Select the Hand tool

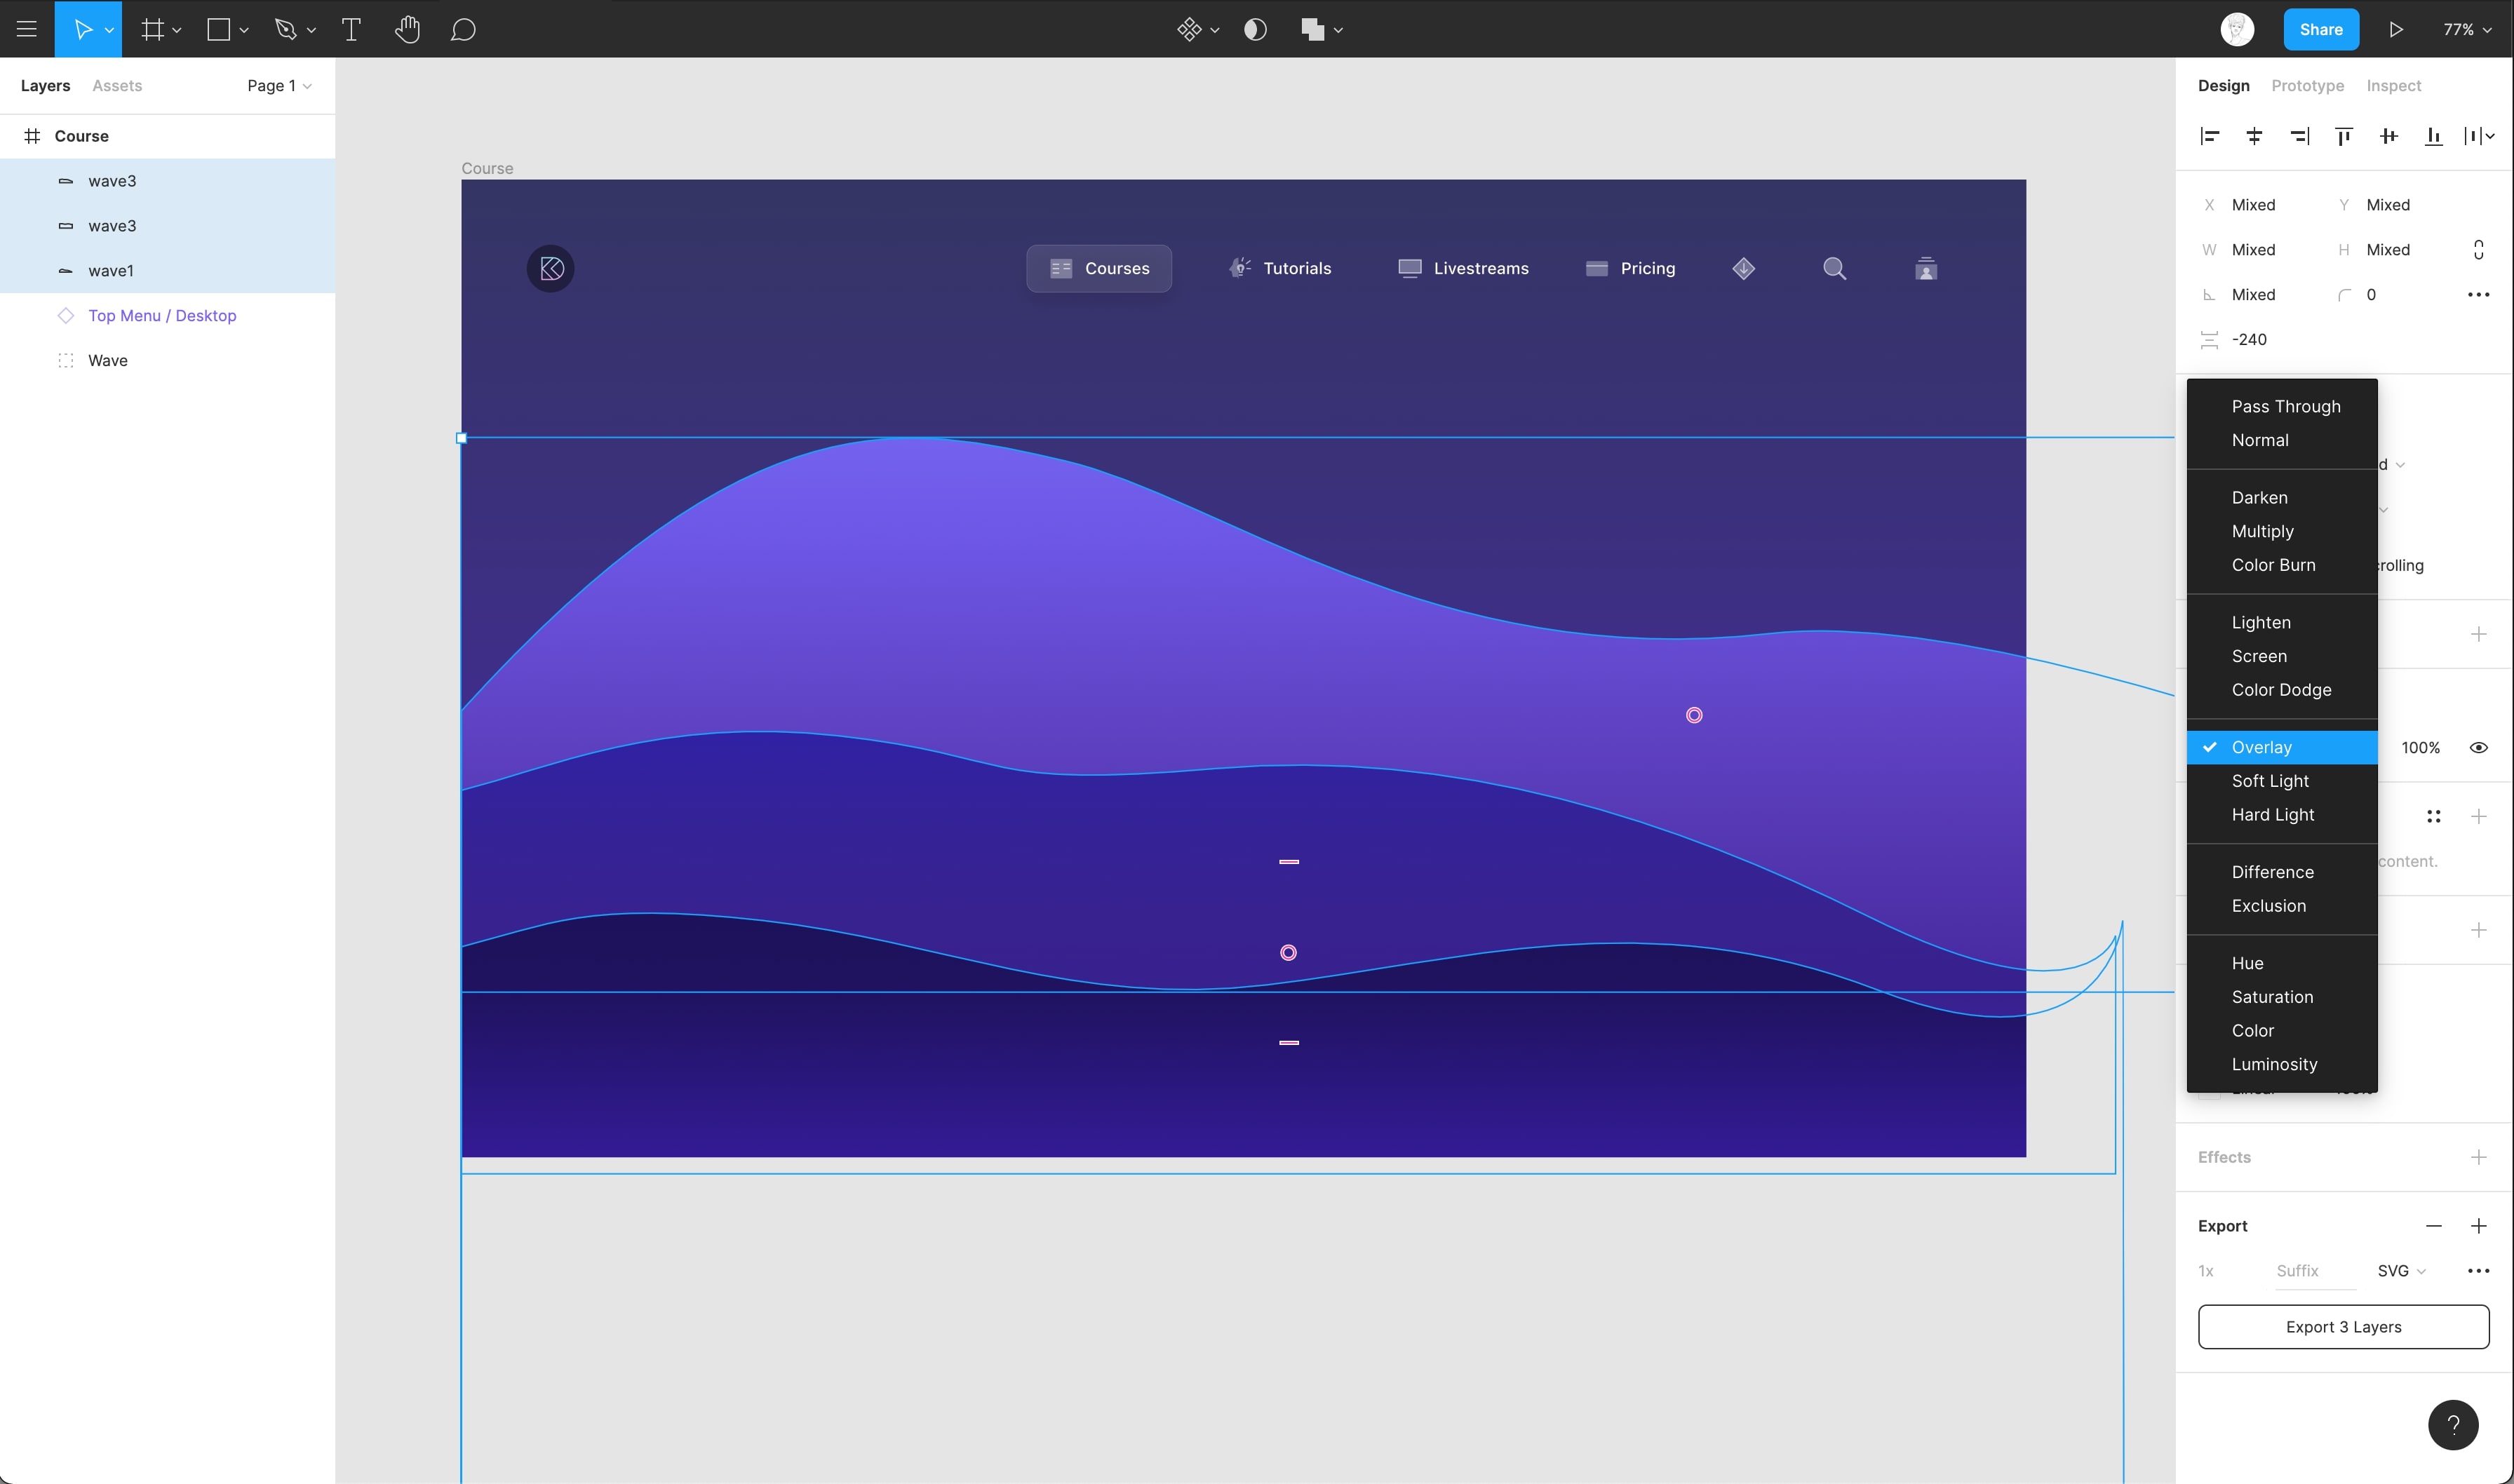406,29
